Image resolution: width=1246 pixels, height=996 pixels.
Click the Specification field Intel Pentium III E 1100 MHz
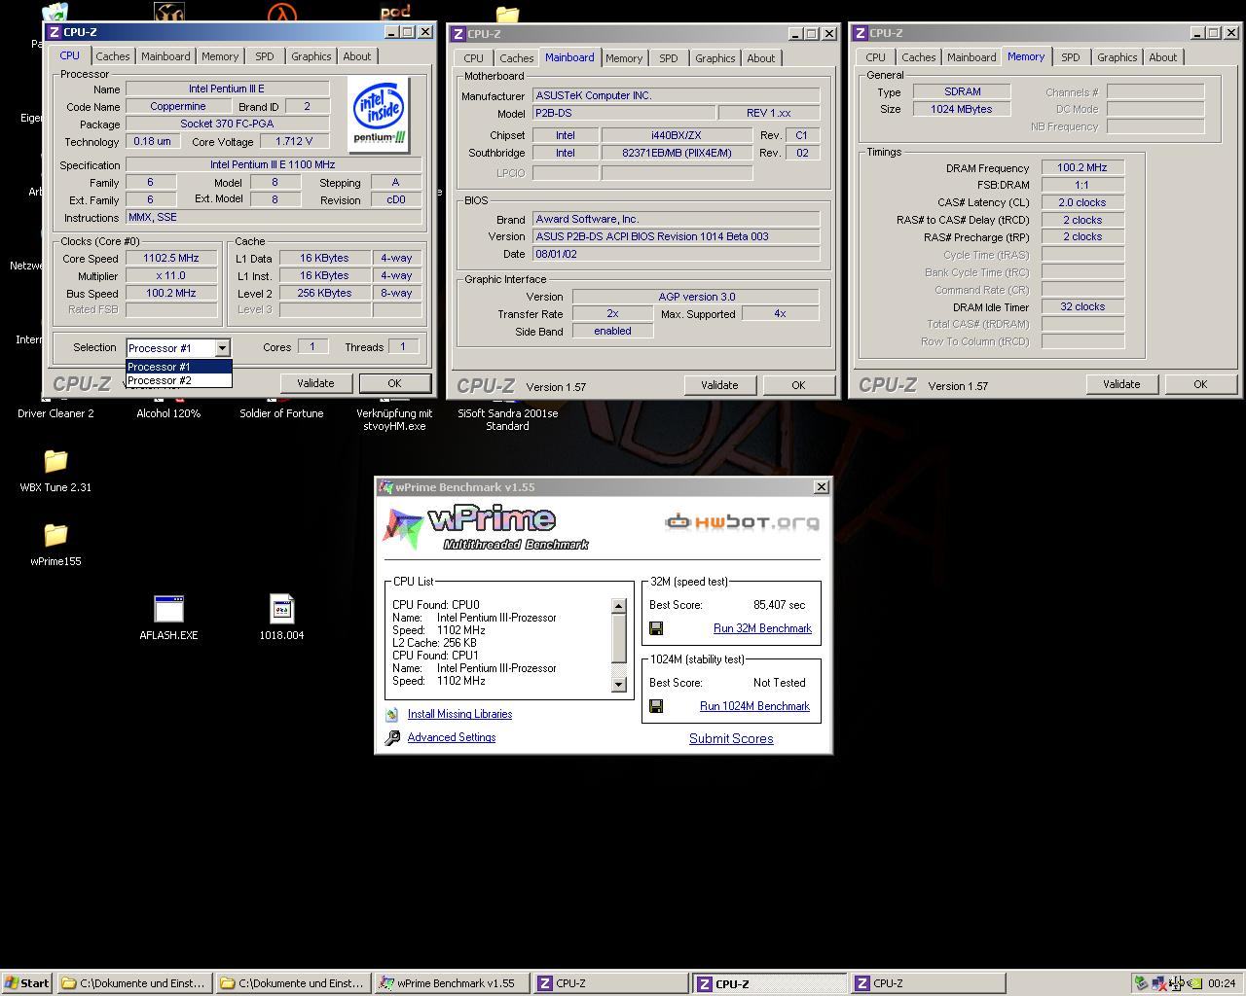(273, 164)
